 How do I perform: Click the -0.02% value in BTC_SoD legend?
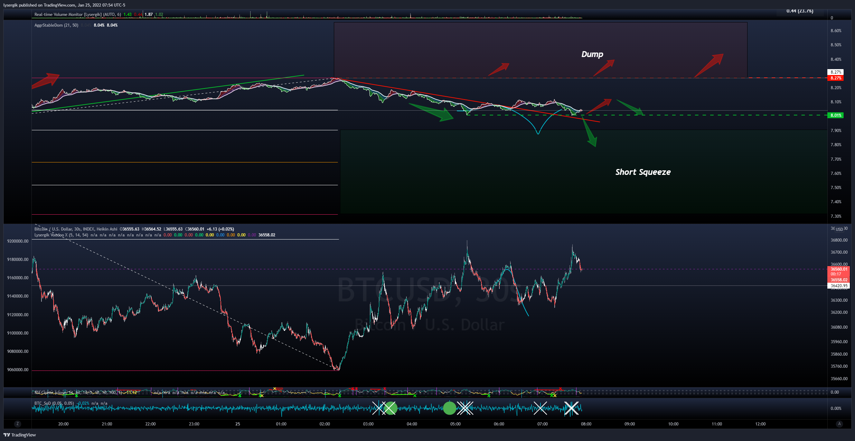click(83, 403)
